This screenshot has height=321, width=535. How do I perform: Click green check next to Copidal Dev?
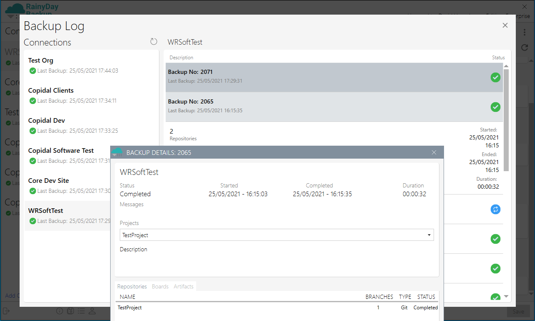click(33, 131)
